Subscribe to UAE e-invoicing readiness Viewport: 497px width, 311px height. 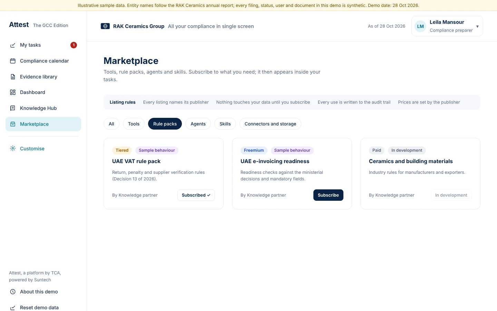328,195
